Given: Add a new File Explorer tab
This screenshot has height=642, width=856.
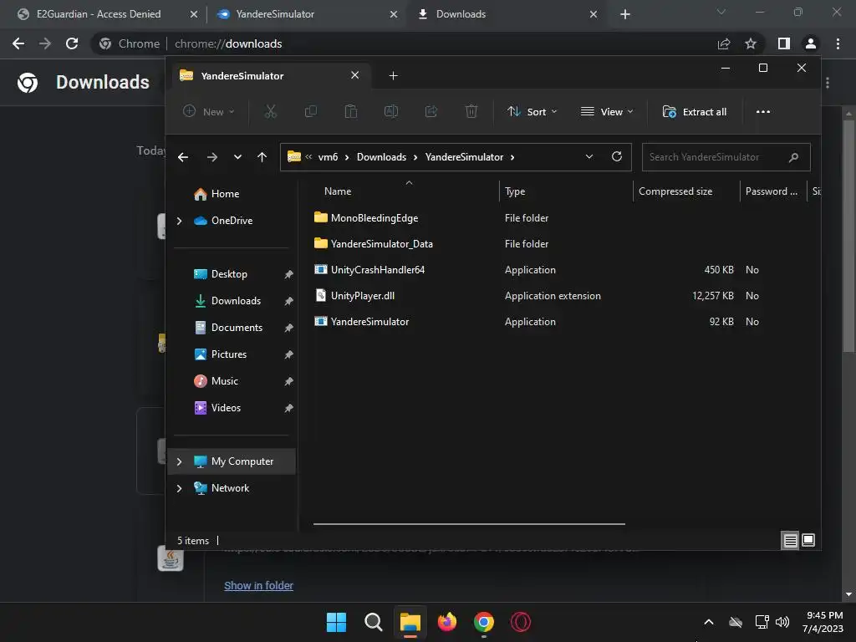Looking at the screenshot, I should pos(393,76).
